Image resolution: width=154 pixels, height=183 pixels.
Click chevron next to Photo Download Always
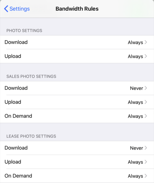tap(146, 42)
